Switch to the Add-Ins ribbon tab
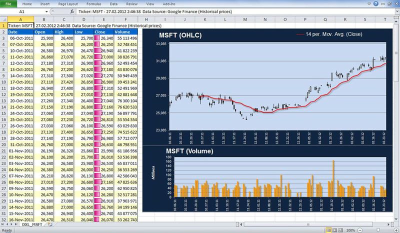This screenshot has width=400, height=233. tap(169, 3)
